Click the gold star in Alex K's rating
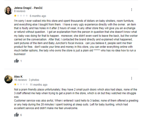The width and height of the screenshot is (141, 121). (x=15, y=84)
